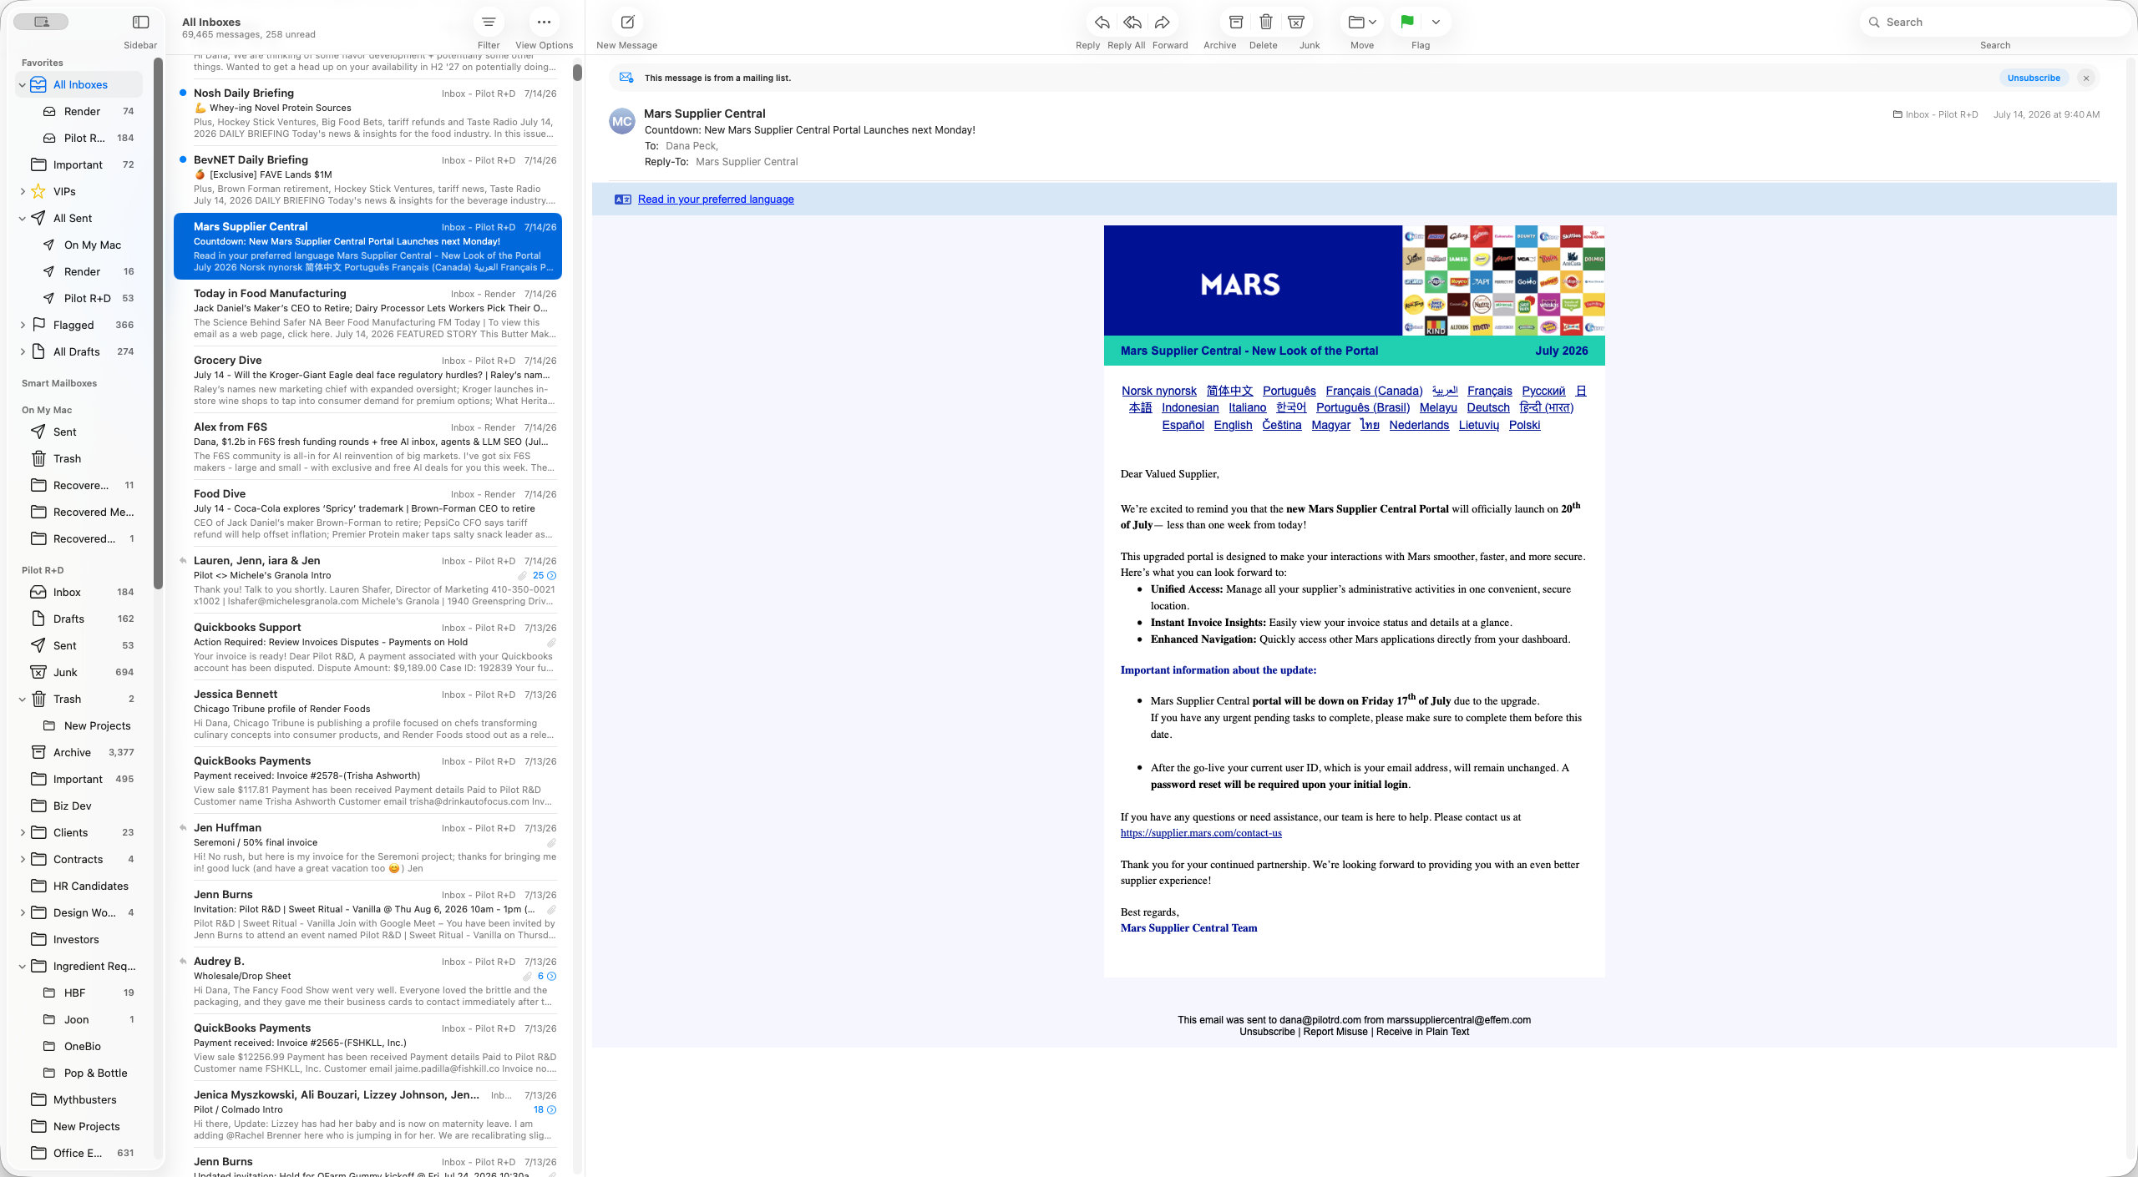Unsubscribe from the mailing list banner

tap(2034, 78)
